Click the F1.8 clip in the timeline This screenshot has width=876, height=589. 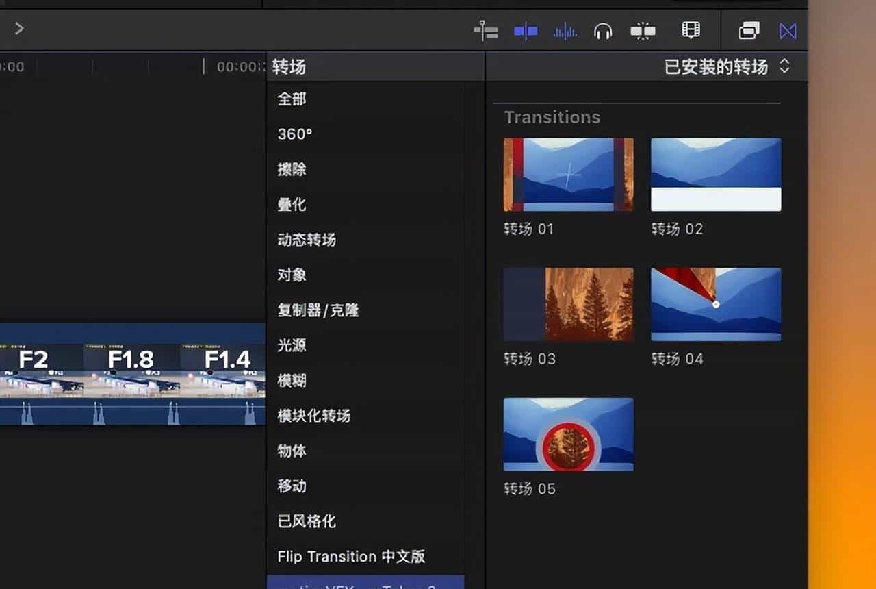[130, 360]
